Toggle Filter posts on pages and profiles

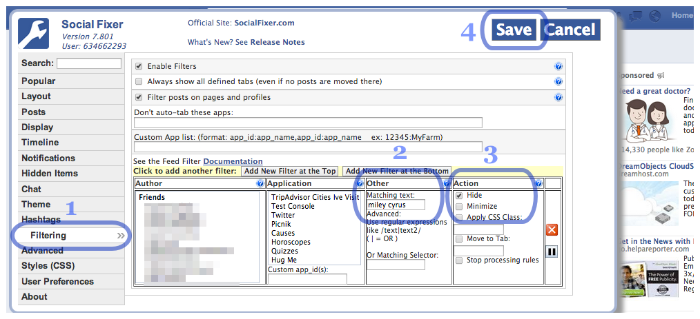(139, 97)
